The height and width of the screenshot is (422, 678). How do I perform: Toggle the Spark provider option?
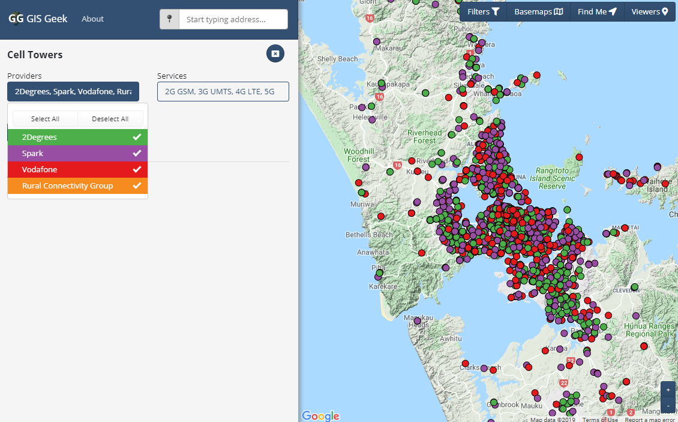pyautogui.click(x=78, y=153)
